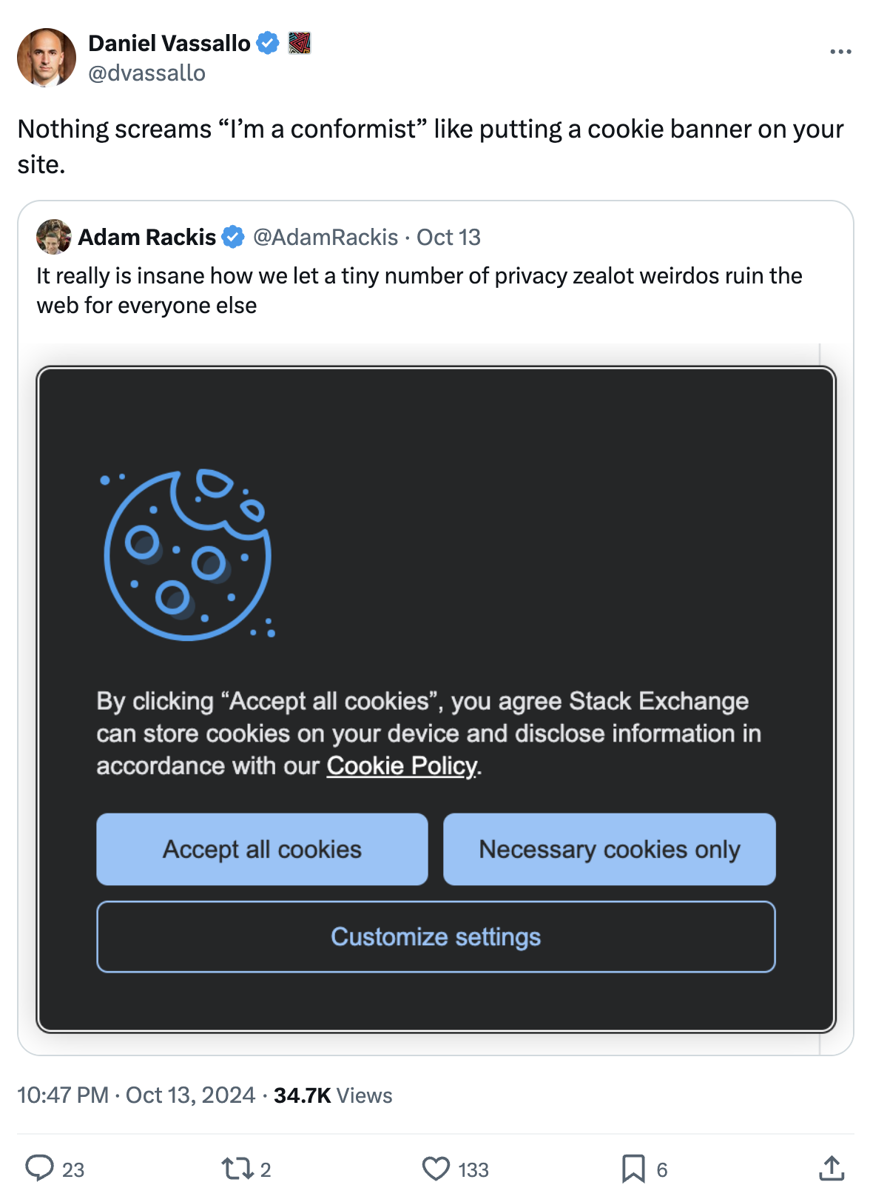Click the reply speech bubble icon
This screenshot has height=1202, width=870.
coord(40,1168)
